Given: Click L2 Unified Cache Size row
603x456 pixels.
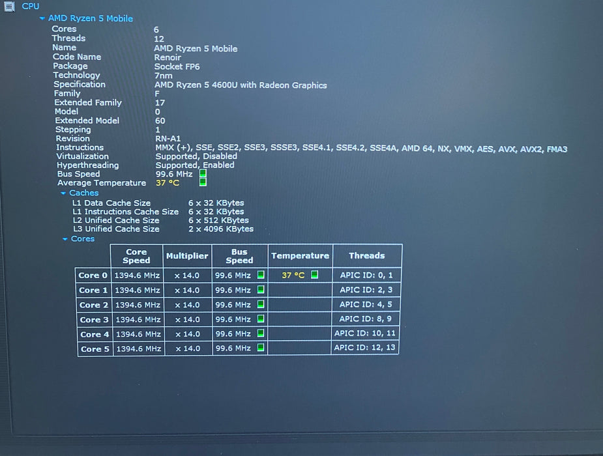Looking at the screenshot, I should click(x=161, y=221).
